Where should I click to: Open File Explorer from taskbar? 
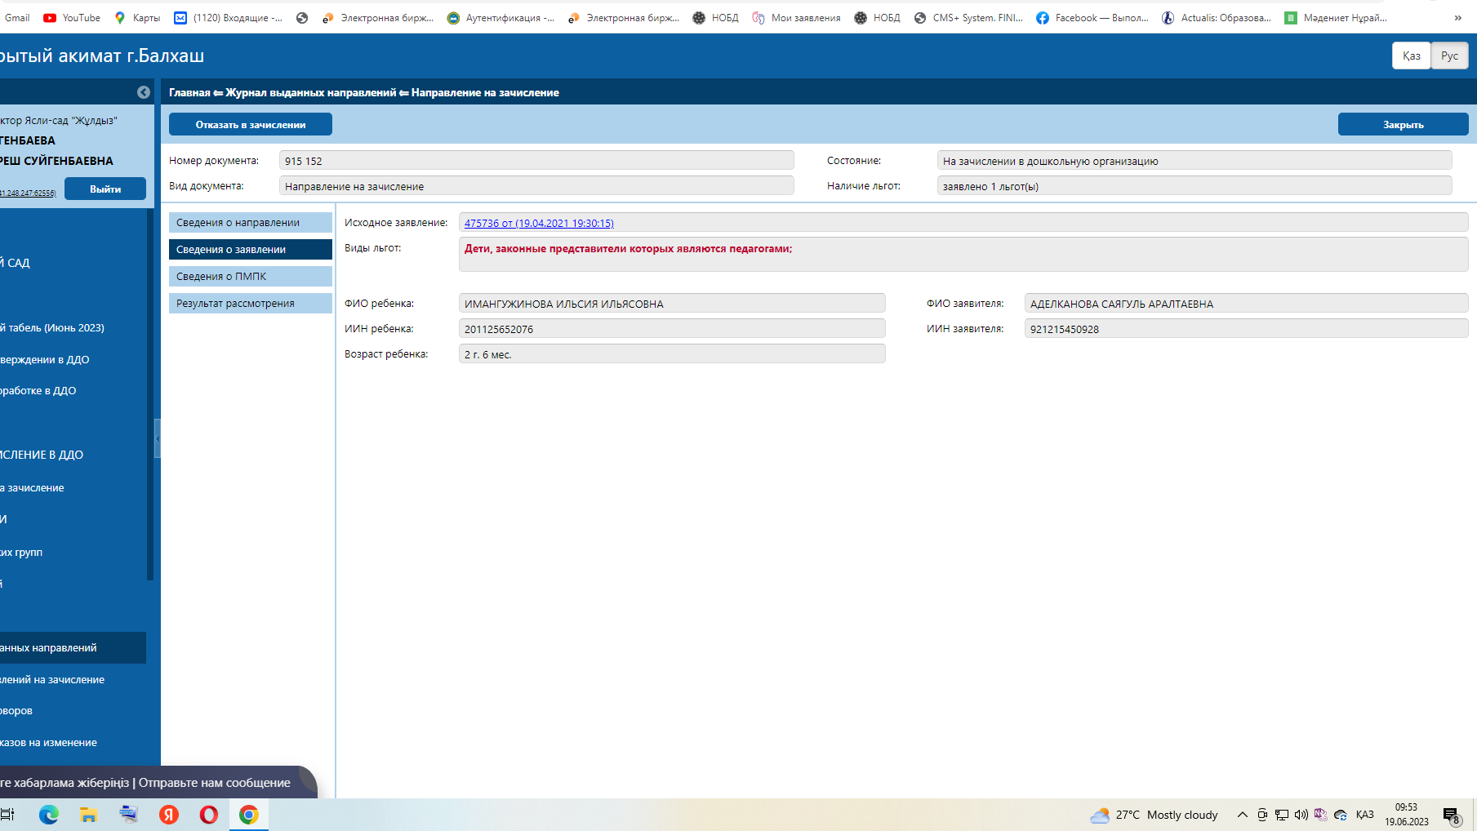[88, 814]
